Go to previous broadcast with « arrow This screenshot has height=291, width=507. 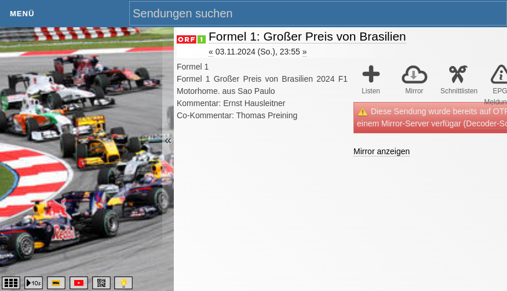tap(211, 52)
